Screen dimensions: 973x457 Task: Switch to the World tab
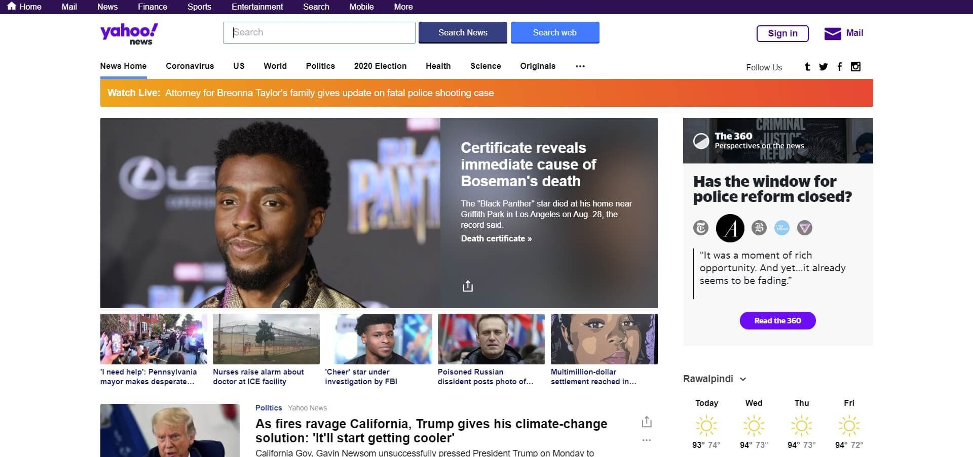(275, 66)
